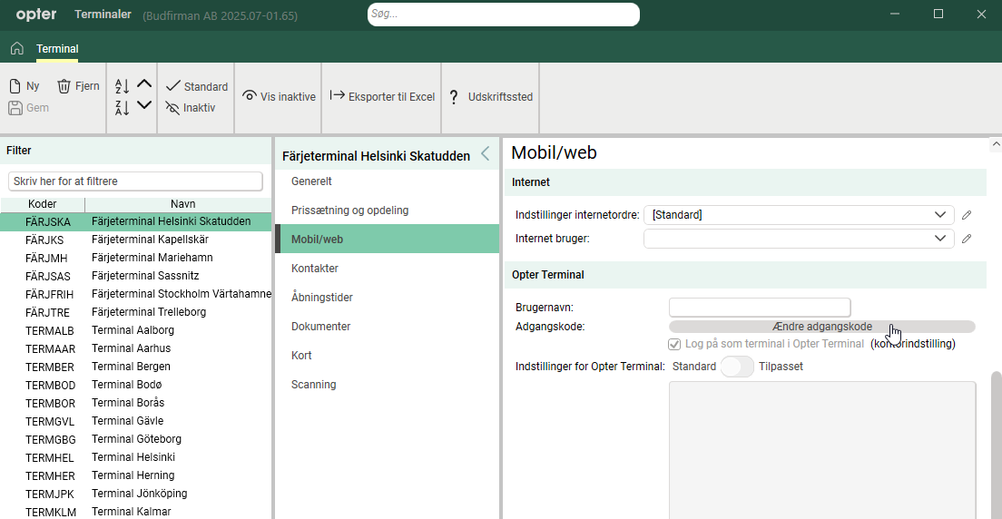This screenshot has height=519, width=1002.
Task: Move selected item up with chevron
Action: (x=144, y=84)
